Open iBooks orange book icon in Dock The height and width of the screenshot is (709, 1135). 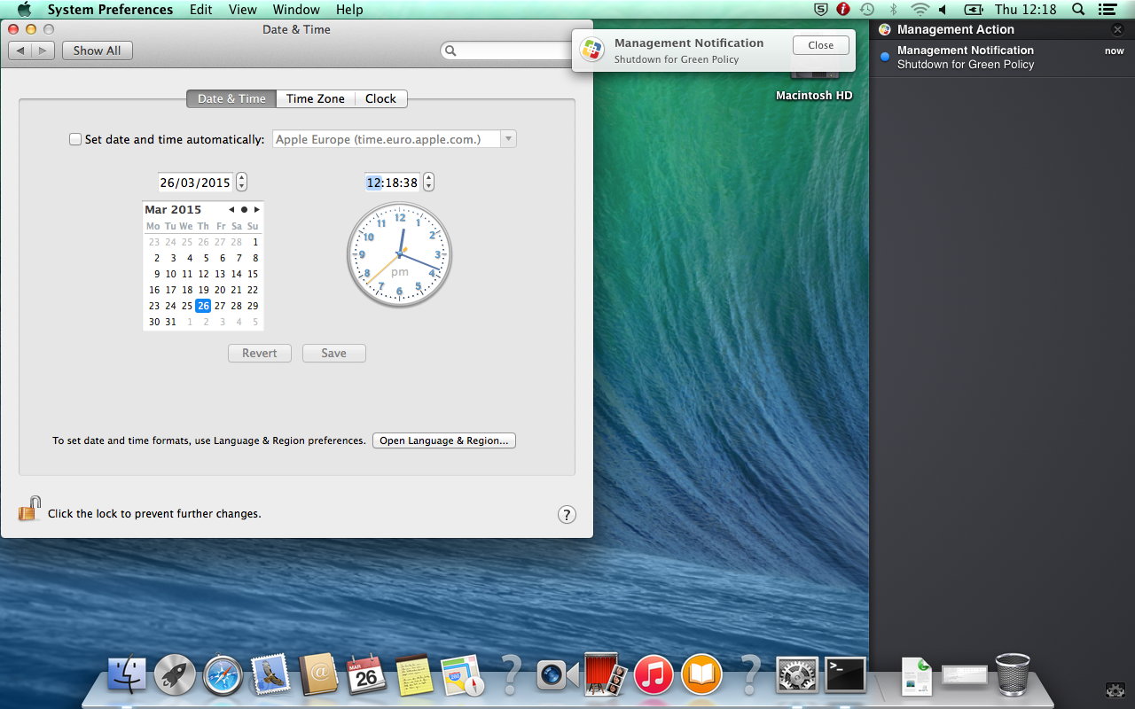coord(701,676)
